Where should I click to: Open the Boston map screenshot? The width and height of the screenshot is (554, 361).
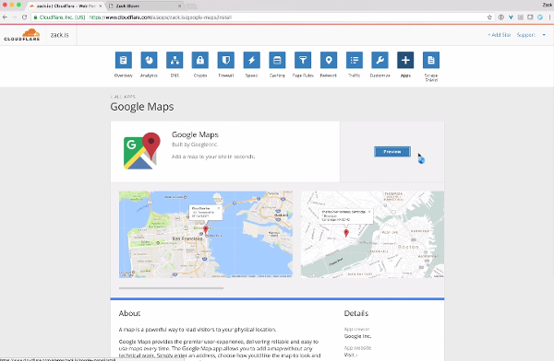(x=372, y=235)
